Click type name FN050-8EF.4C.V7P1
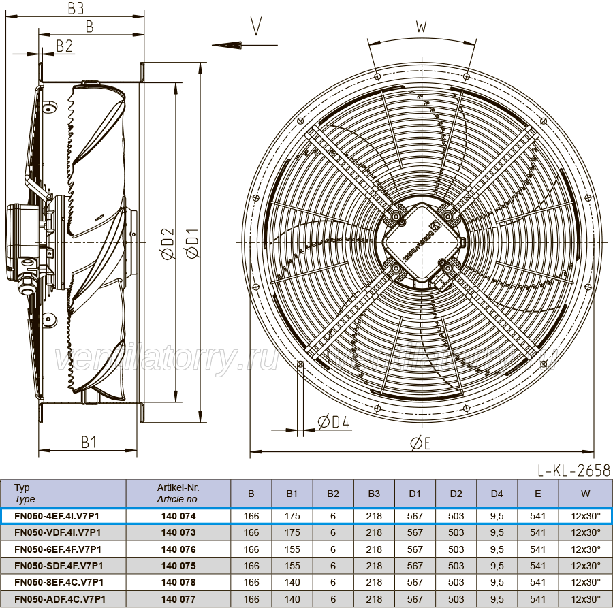 59,582
